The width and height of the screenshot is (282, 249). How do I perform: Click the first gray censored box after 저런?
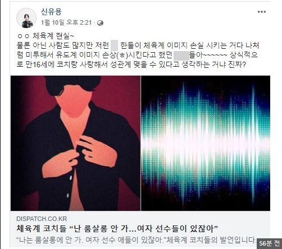114,45
